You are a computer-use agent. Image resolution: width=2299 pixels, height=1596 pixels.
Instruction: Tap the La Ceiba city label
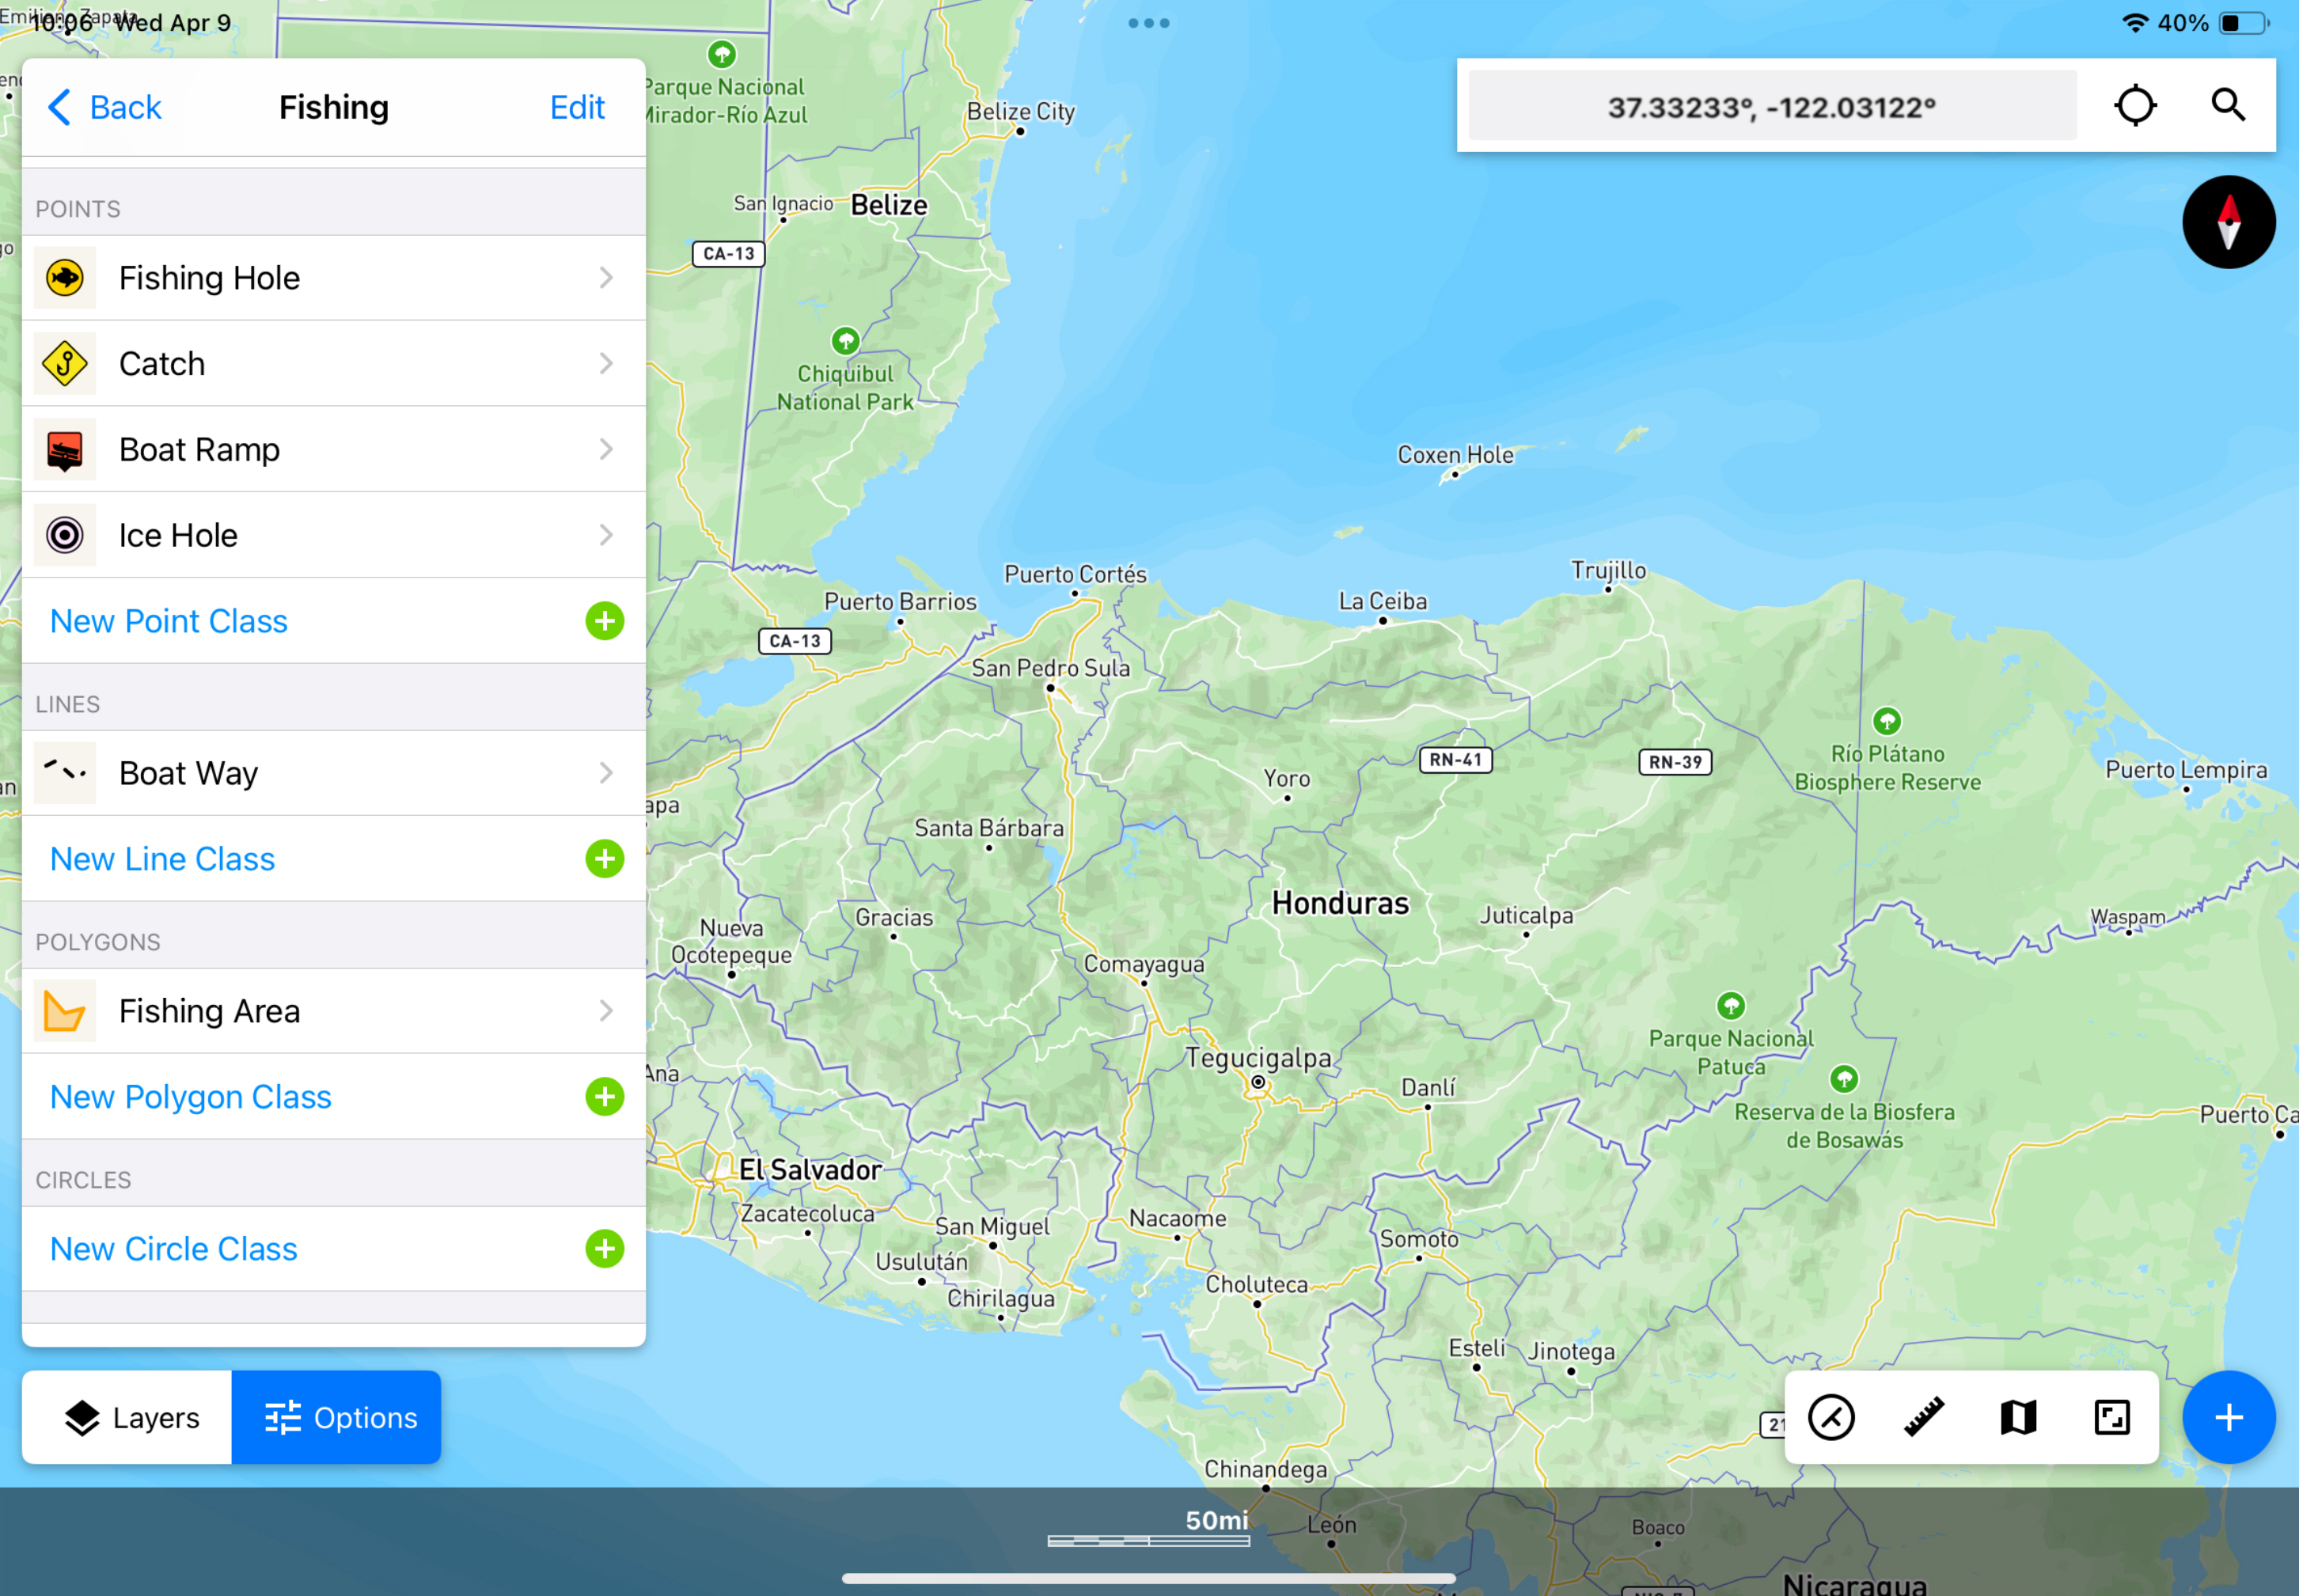coord(1383,601)
